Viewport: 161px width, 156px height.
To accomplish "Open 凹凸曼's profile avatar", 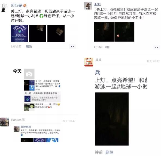I will click(x=4, y=8).
